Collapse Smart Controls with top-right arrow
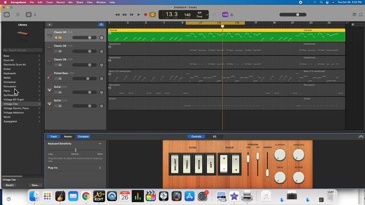Viewport: 365px width, 205px height. (x=361, y=137)
